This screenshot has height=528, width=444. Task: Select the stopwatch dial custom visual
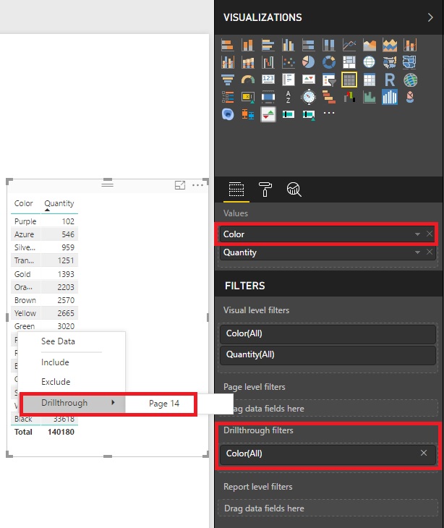(309, 98)
